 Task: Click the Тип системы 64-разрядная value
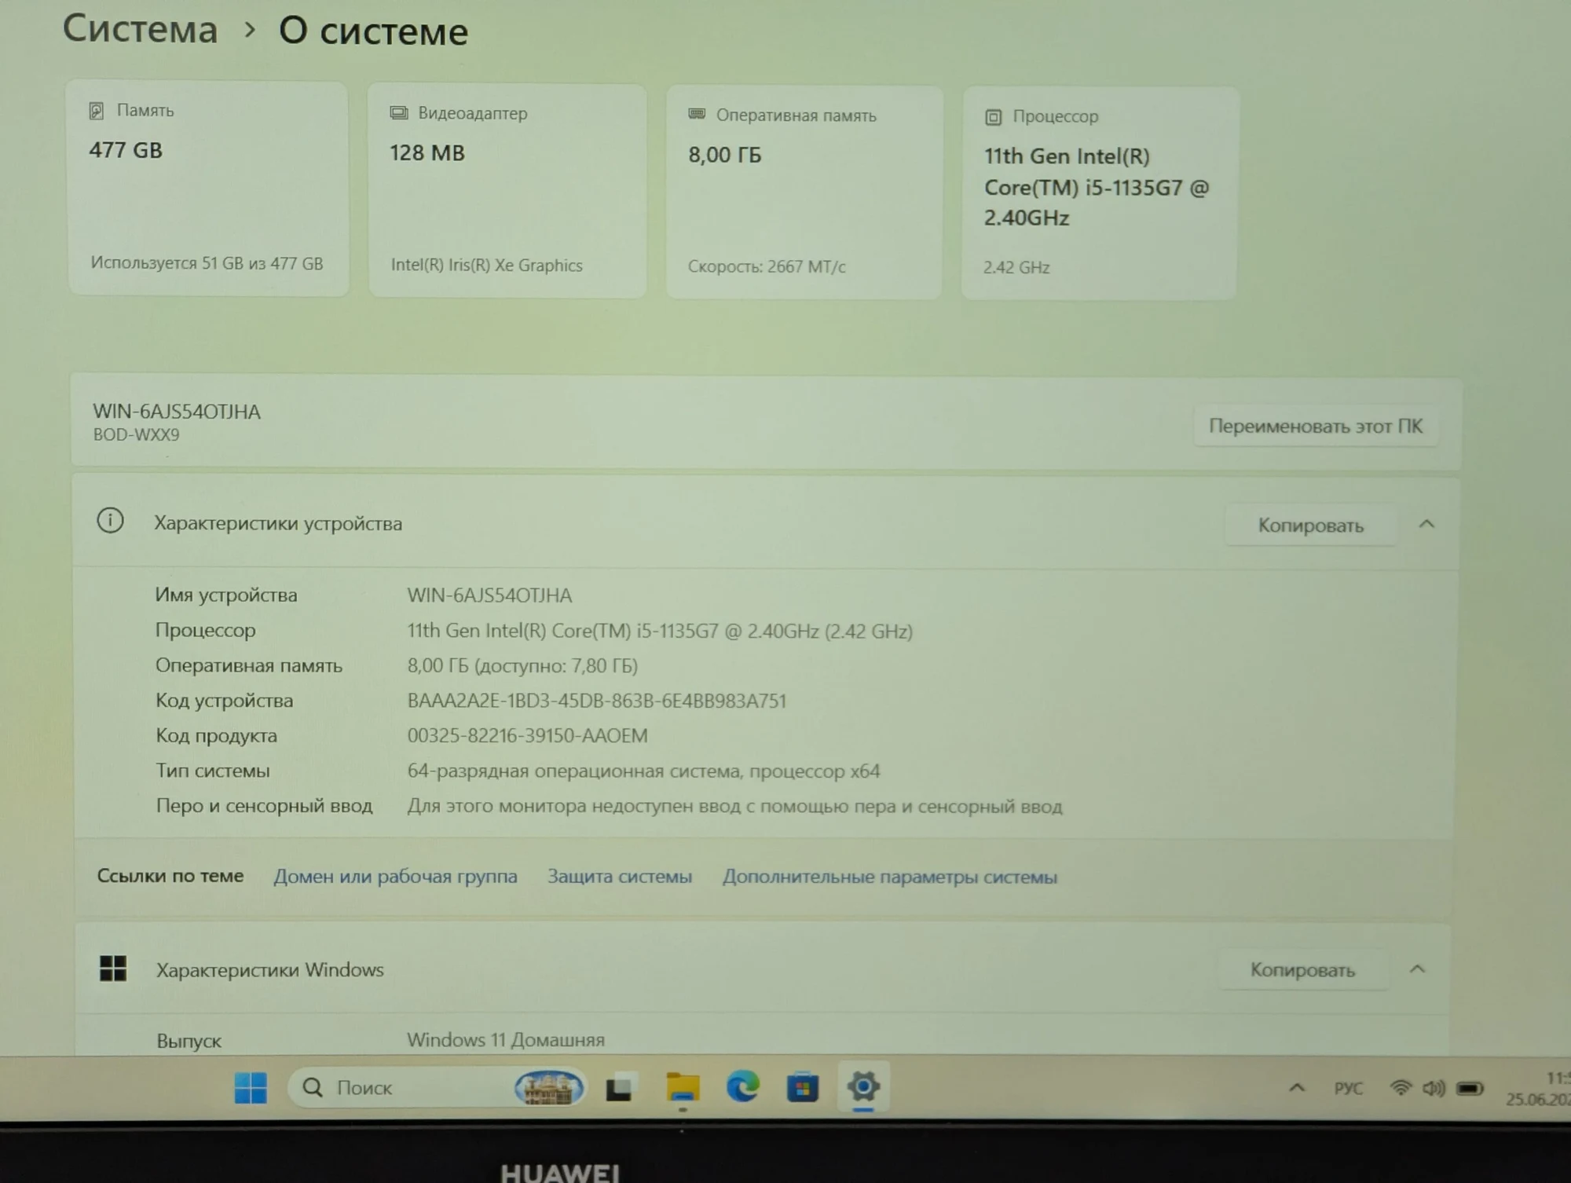click(643, 771)
